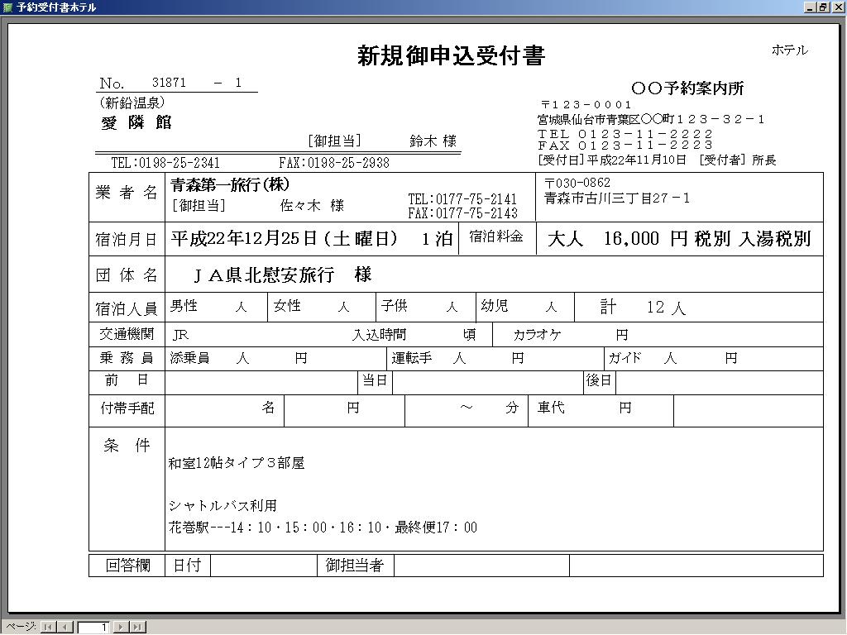Click the 宿泊人員 row label

[x=127, y=309]
